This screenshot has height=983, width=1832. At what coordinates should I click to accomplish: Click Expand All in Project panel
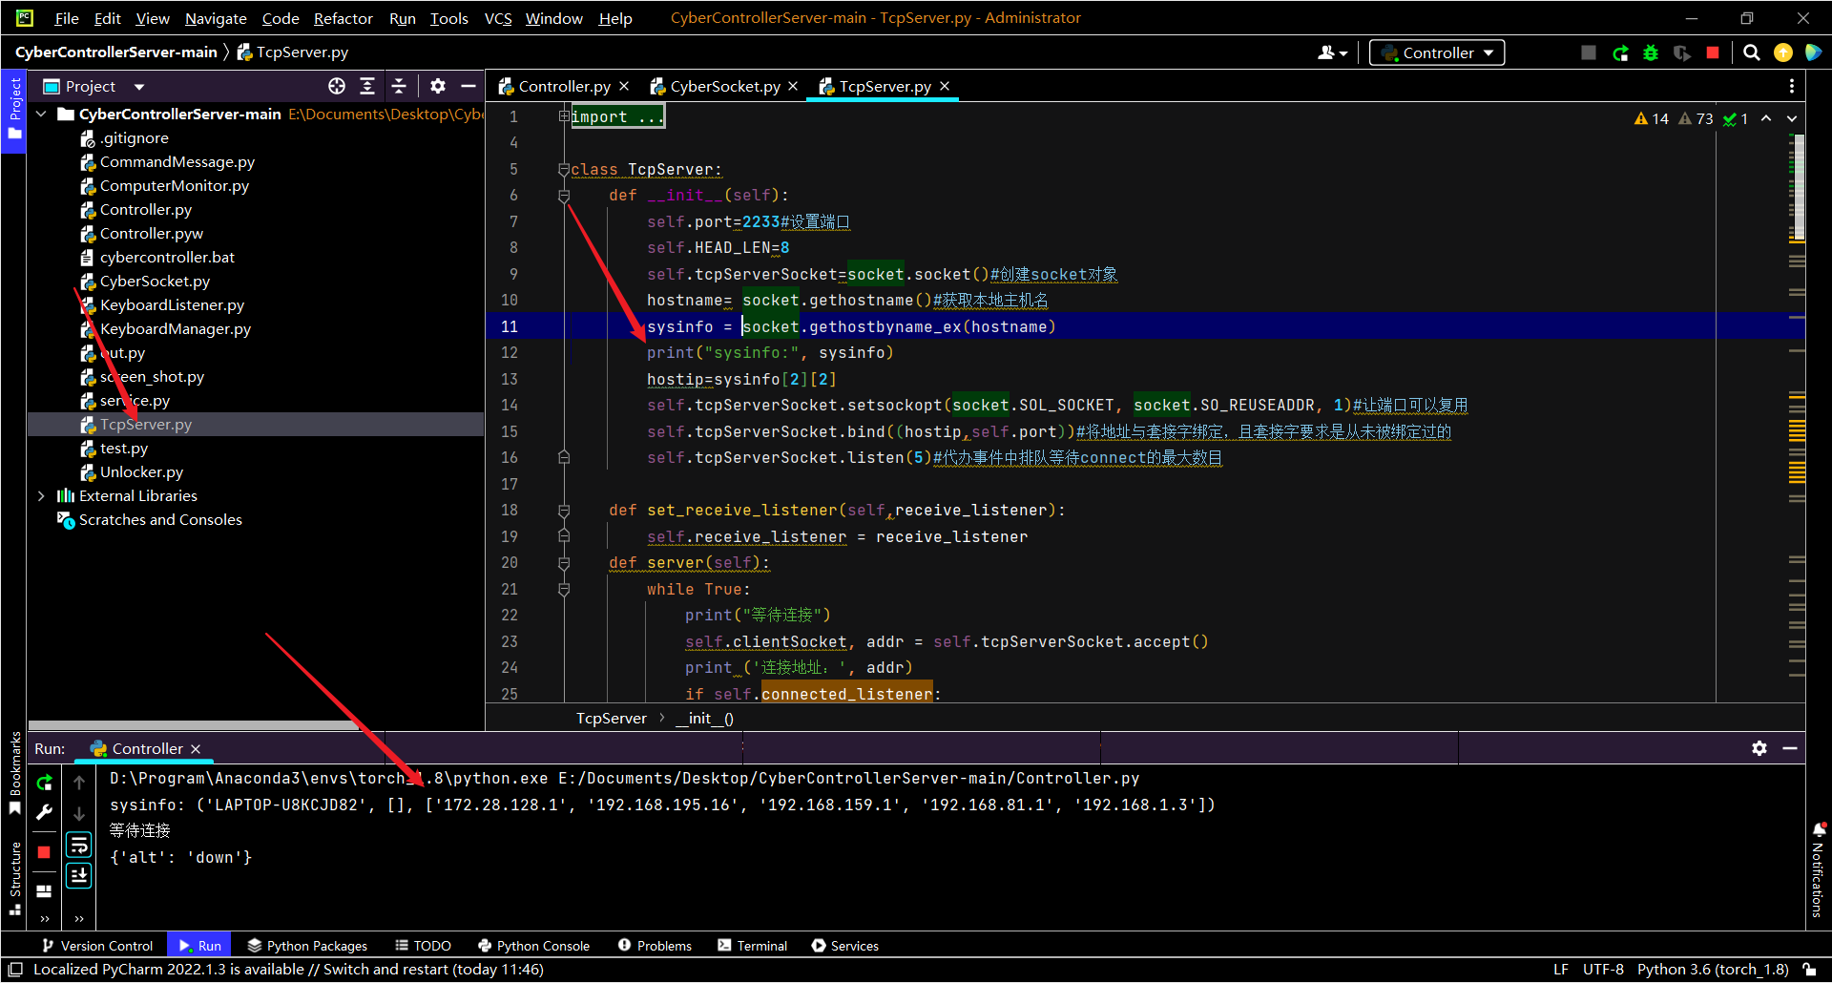click(367, 86)
